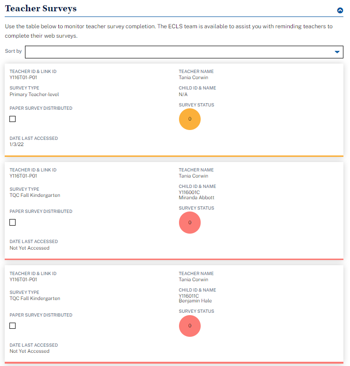Click child name Miranda Abbott
Screen dimensions: 350x366
pyautogui.click(x=196, y=198)
